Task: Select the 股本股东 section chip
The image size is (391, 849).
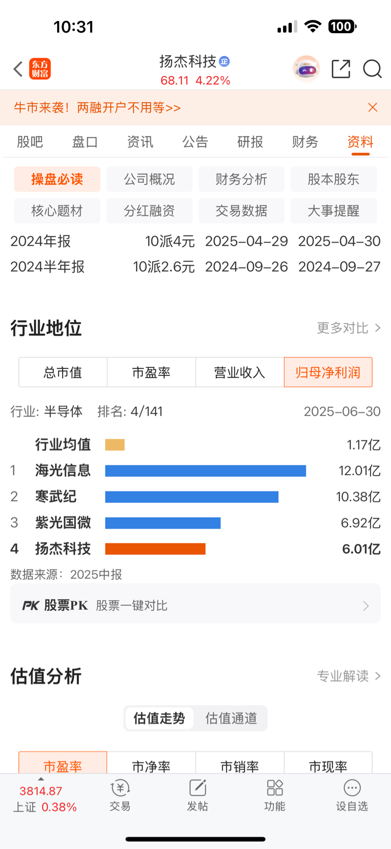Action: 333,179
